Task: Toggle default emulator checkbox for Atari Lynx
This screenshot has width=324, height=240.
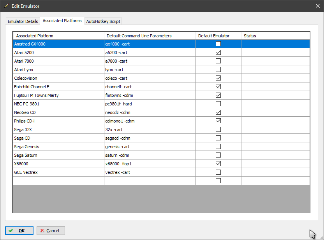Action: (x=218, y=70)
